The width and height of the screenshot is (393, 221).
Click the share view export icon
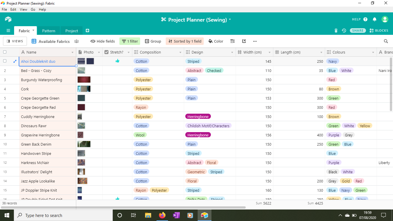tap(244, 41)
